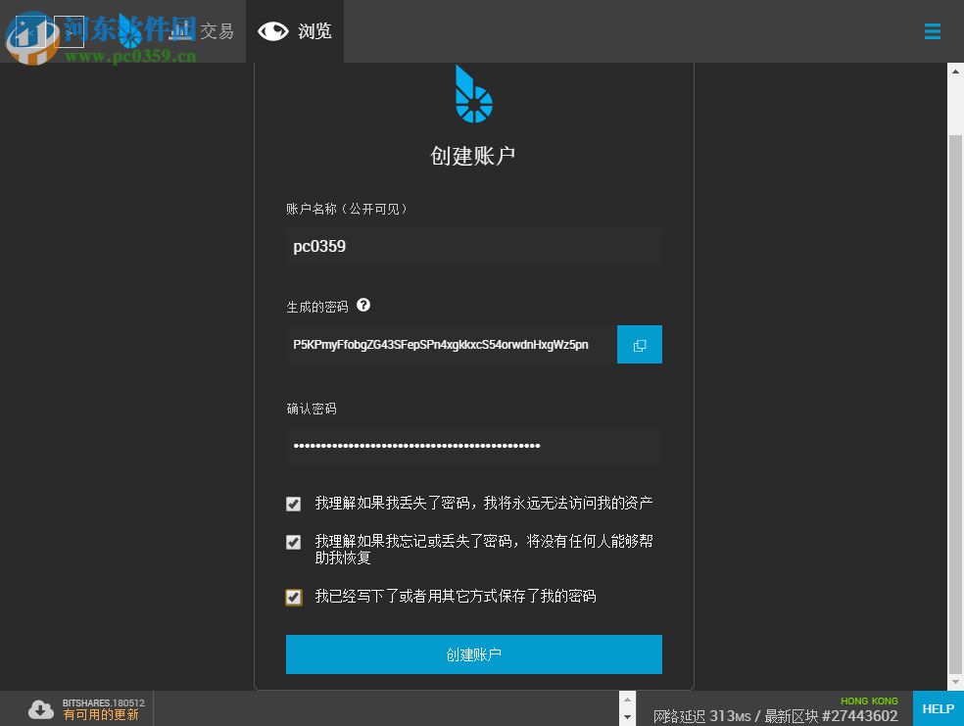Click the BitShares logo above 创建账户 heading
This screenshot has width=964, height=726.
tap(472, 93)
